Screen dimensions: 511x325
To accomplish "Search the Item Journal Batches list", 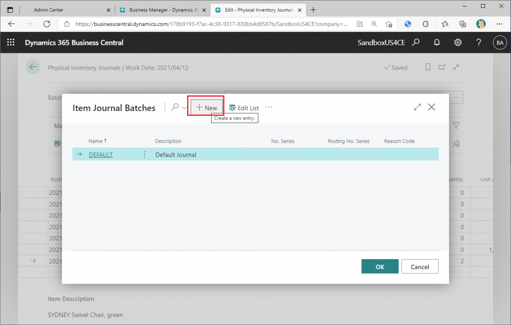I will point(175,107).
